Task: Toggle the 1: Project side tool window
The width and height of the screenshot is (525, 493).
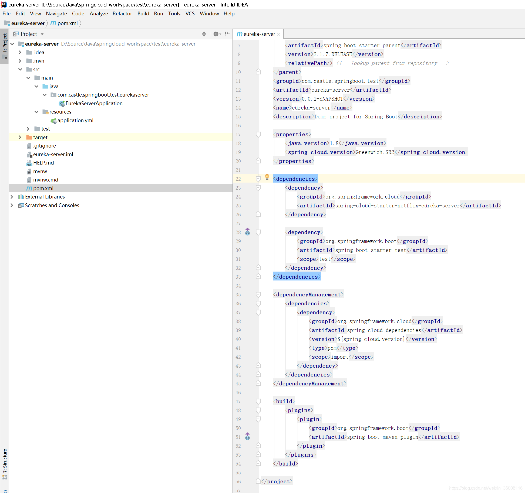Action: click(x=5, y=46)
